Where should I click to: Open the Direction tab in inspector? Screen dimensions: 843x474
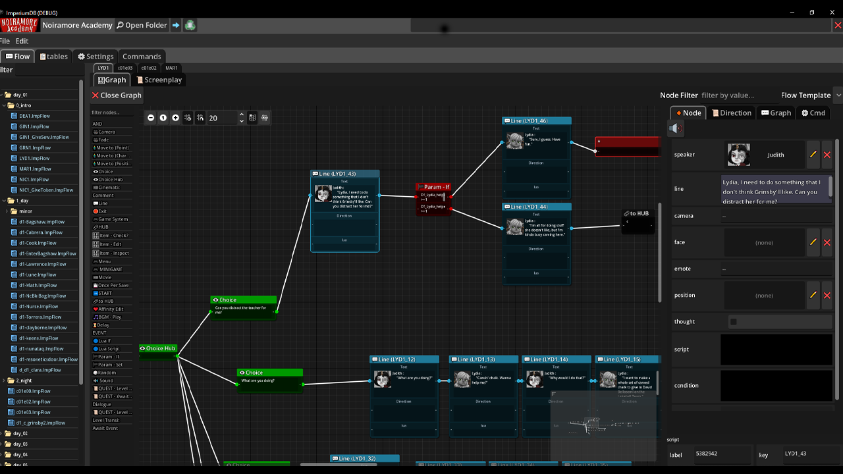click(731, 113)
